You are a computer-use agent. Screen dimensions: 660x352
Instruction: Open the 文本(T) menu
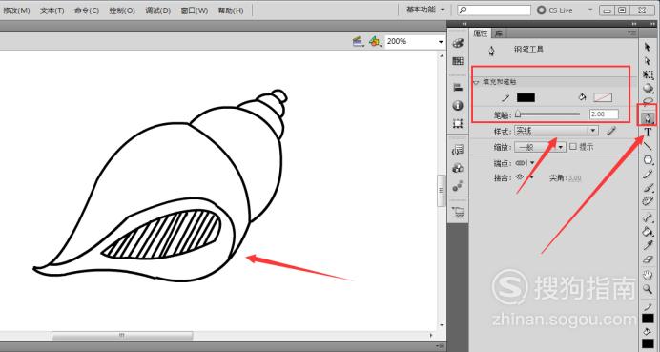52,10
